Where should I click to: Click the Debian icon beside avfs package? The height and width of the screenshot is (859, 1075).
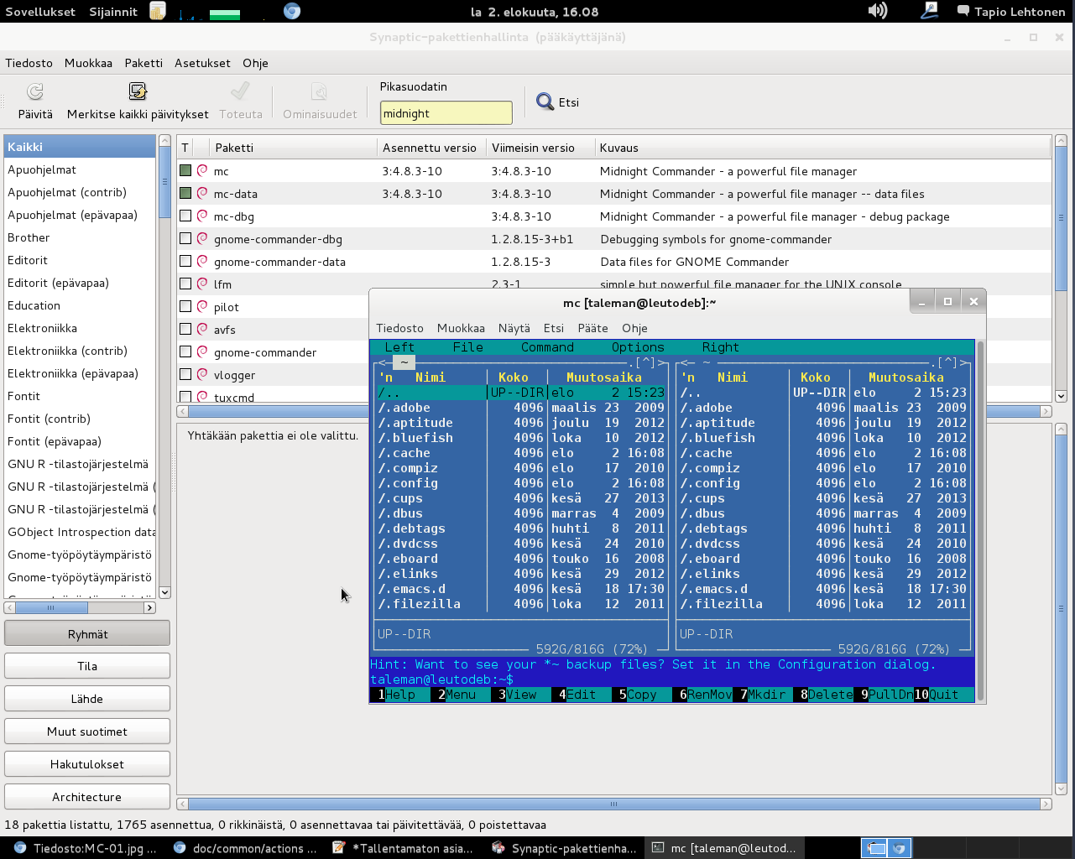tap(202, 329)
